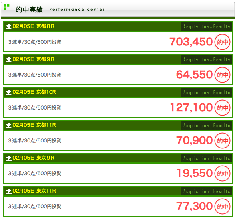
Task: Click Acquisition - Results label in 京都10R row
Action: click(x=207, y=93)
